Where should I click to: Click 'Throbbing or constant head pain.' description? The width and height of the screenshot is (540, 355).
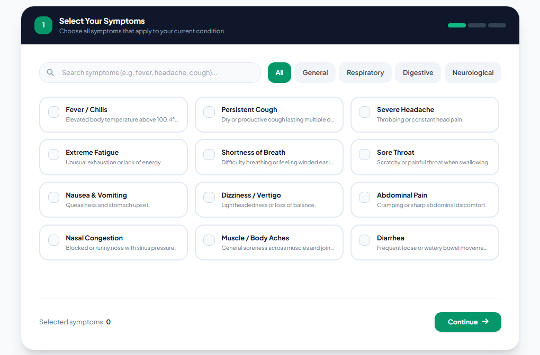point(420,119)
